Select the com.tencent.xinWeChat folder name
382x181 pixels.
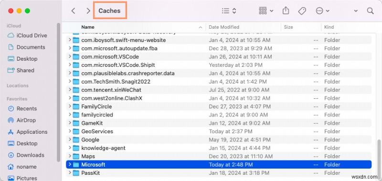click(x=111, y=90)
